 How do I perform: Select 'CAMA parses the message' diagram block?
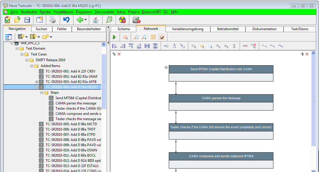(221, 98)
